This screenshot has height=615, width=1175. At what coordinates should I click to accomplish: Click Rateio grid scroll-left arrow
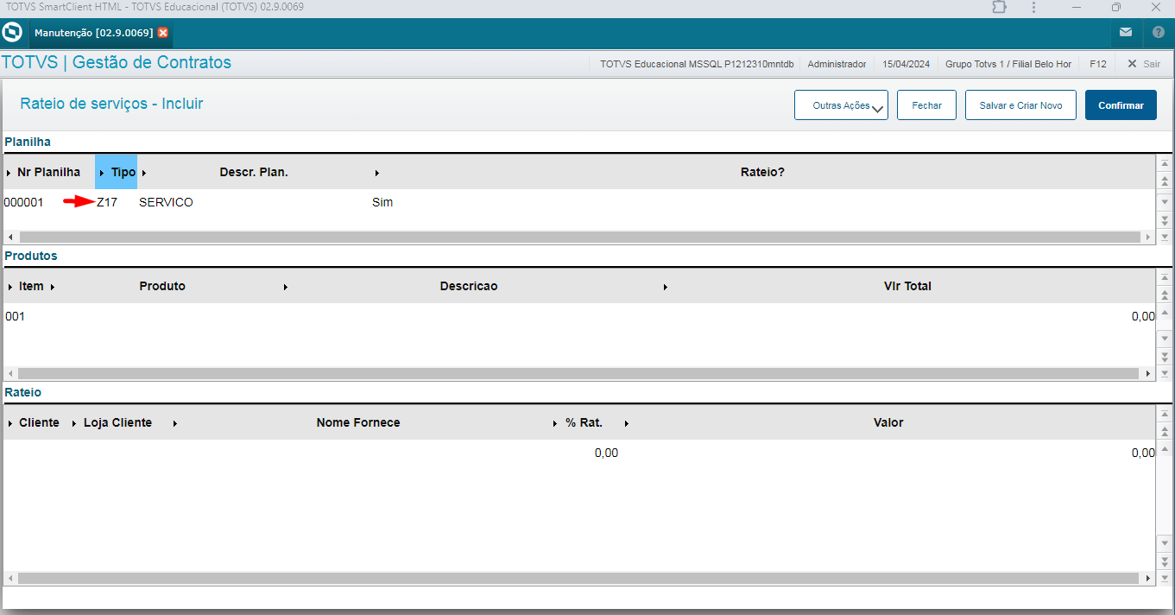pyautogui.click(x=10, y=578)
